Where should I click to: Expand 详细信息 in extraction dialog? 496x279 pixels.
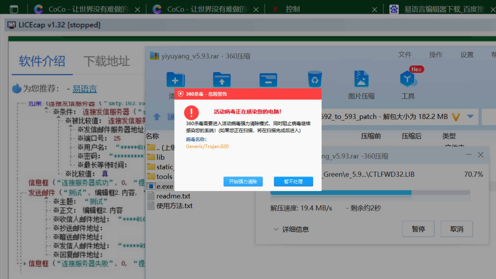coord(291,229)
